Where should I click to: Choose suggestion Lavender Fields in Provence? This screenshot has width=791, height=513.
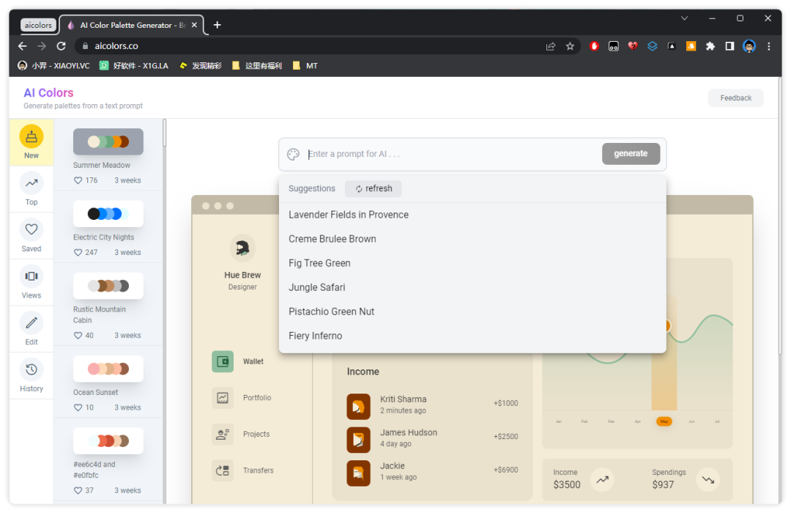(x=472, y=215)
